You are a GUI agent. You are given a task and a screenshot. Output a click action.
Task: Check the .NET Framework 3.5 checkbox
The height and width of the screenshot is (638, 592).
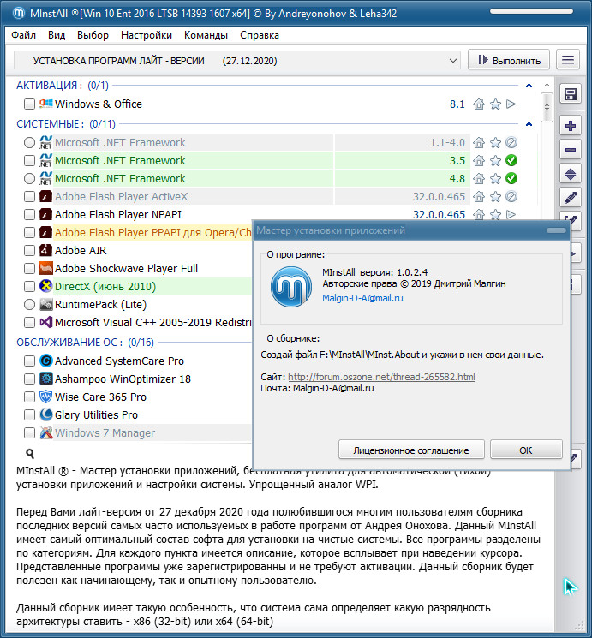point(29,161)
